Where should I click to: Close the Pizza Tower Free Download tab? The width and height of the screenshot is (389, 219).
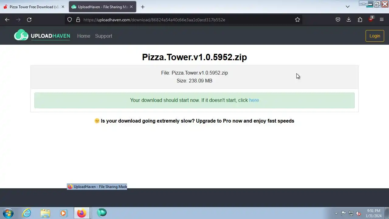point(63,7)
